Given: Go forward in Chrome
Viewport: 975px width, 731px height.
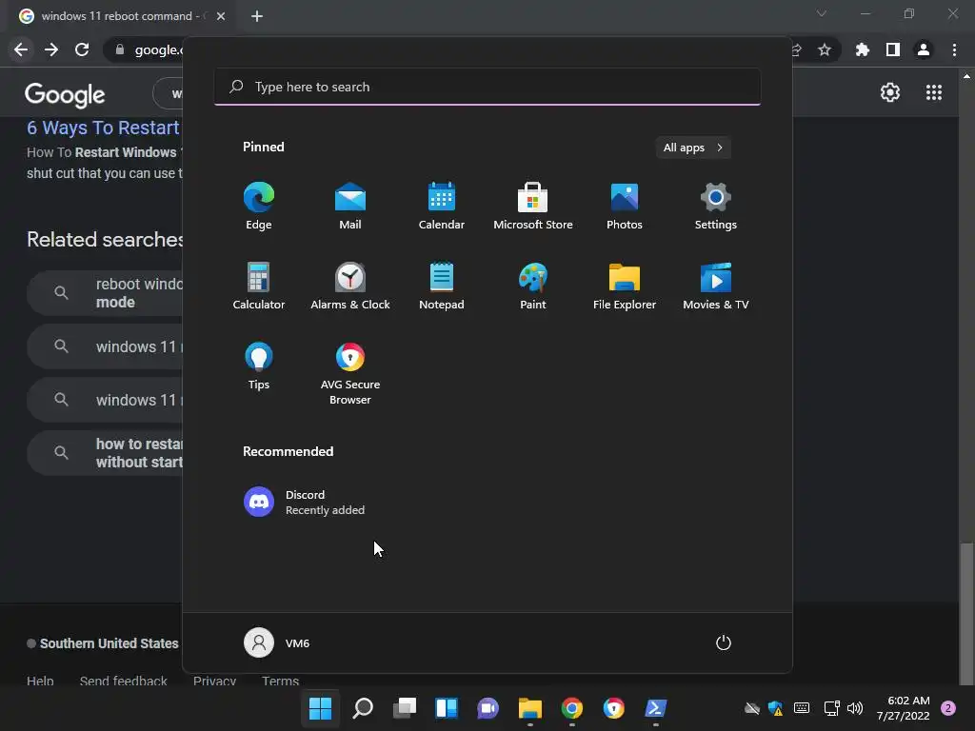Looking at the screenshot, I should (51, 49).
